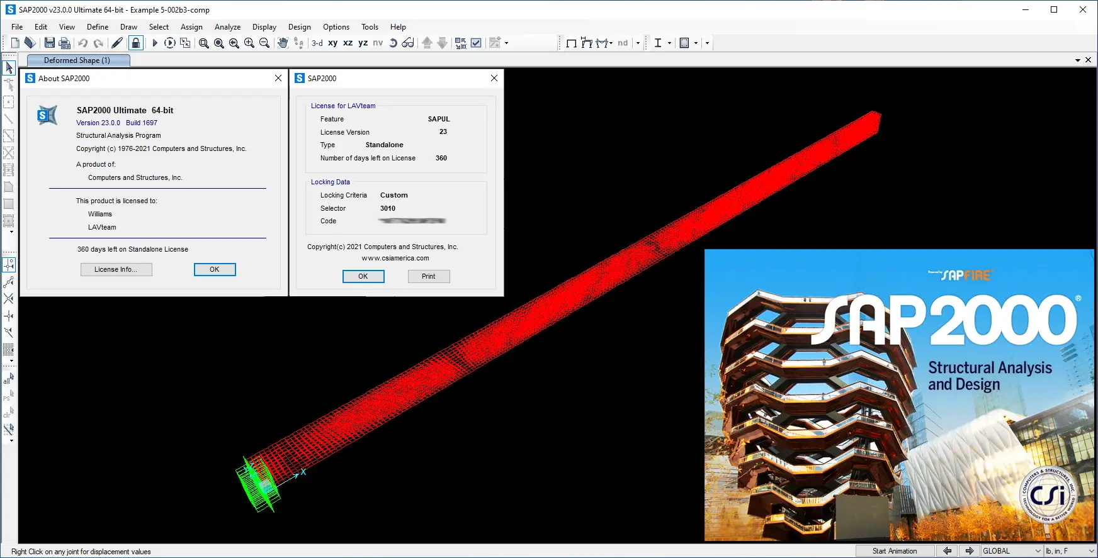This screenshot has height=558, width=1098.
Task: Open the GLOBAL coordinate system dropdown
Action: click(1012, 551)
